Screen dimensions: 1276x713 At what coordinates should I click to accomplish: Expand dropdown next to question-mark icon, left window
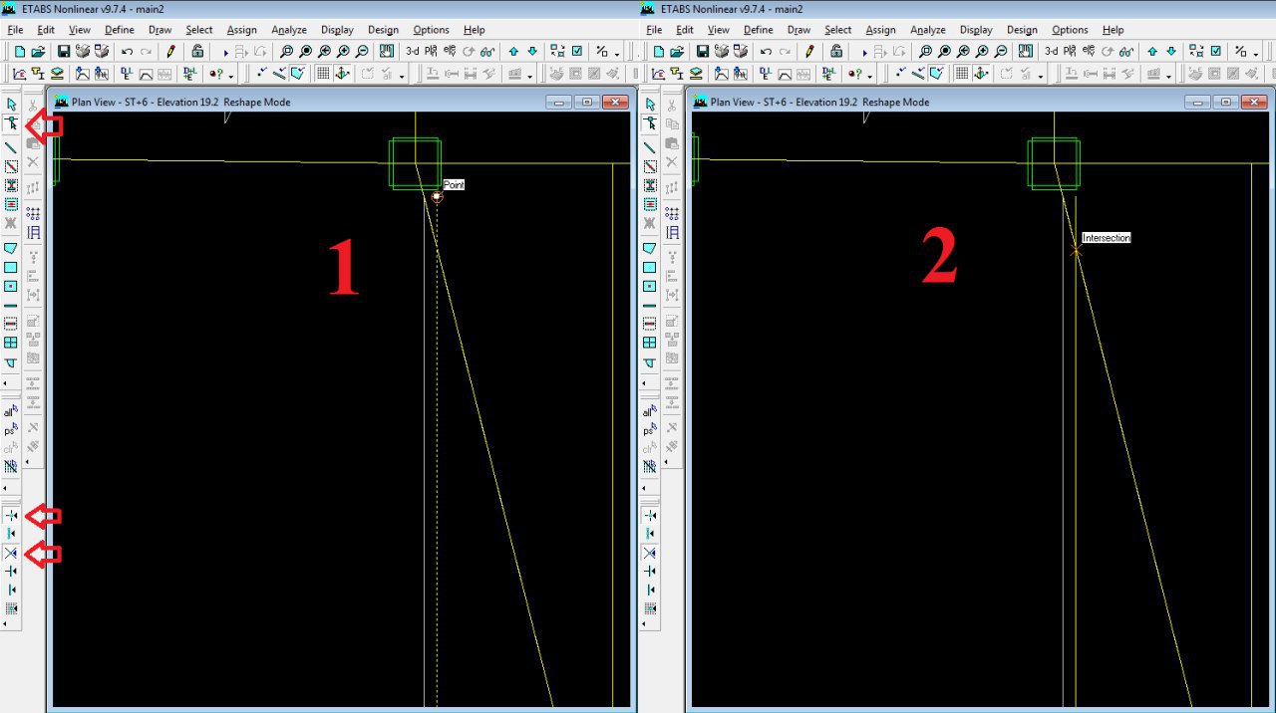click(x=231, y=75)
